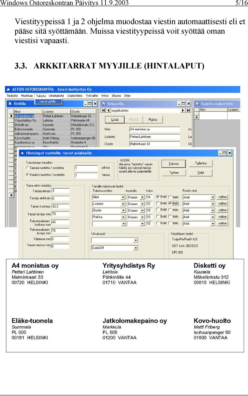Check Bold for the Osoite row
The height and width of the screenshot is (396, 248).
coord(158,210)
